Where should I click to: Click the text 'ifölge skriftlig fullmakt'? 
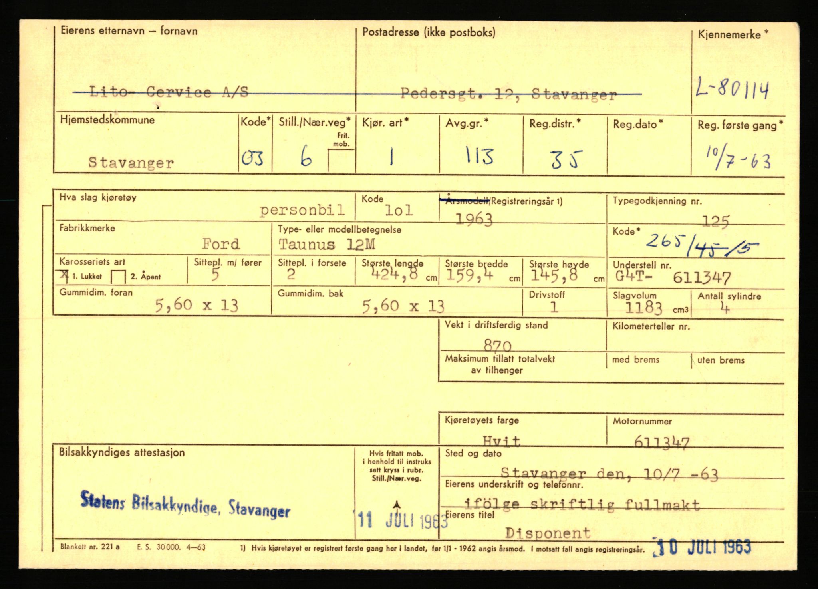pos(582,505)
